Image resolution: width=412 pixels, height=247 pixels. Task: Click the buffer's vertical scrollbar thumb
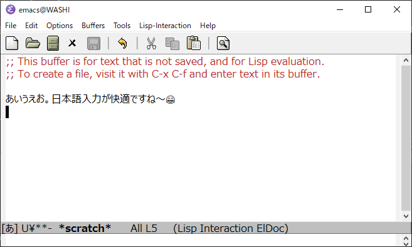[406, 138]
